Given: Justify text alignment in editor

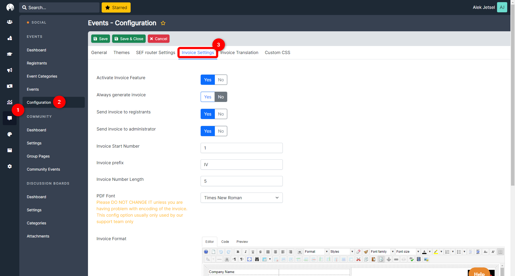Looking at the screenshot, I should point(268,252).
